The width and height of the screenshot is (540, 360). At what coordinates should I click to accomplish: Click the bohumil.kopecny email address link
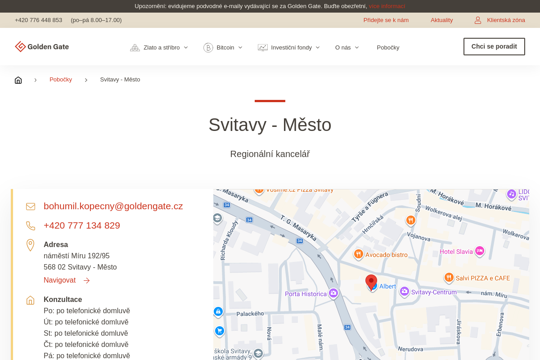pos(113,206)
